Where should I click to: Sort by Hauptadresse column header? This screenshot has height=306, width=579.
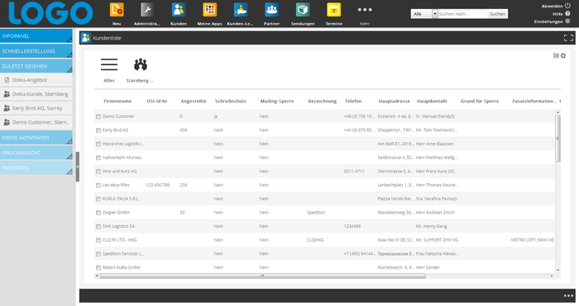coord(394,101)
